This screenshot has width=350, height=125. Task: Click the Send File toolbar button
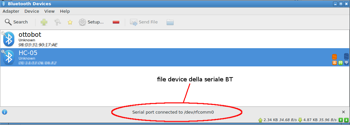click(x=144, y=22)
